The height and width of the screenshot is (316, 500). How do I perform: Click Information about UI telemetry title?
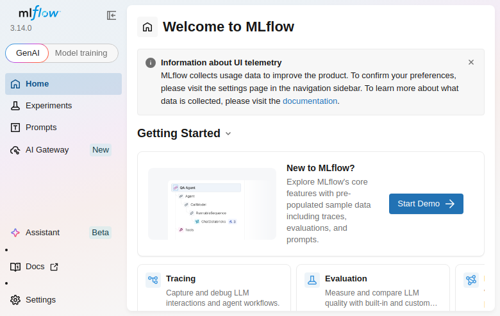[x=221, y=63]
